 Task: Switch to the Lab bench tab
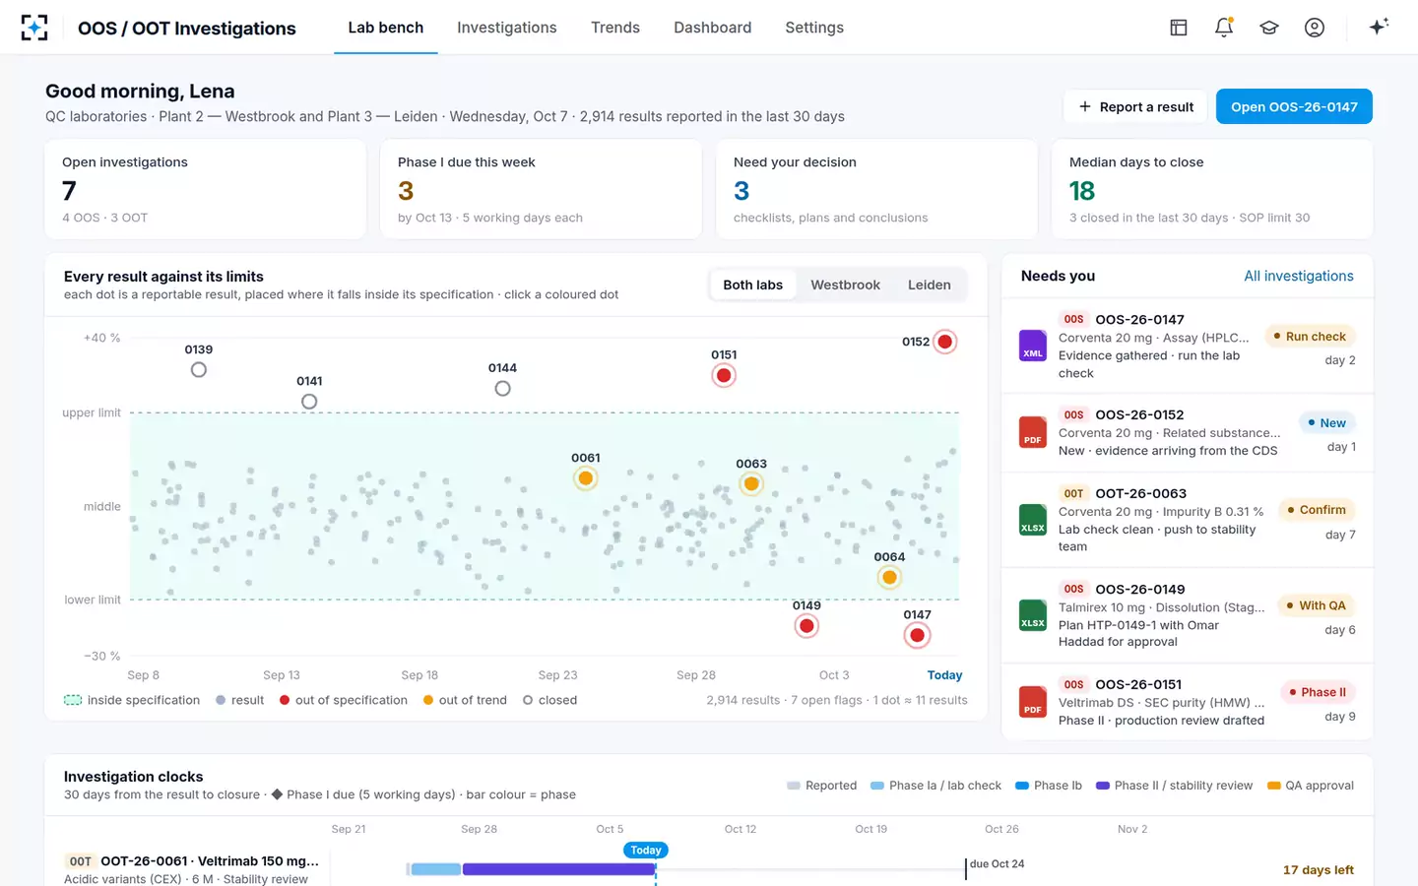[386, 28]
